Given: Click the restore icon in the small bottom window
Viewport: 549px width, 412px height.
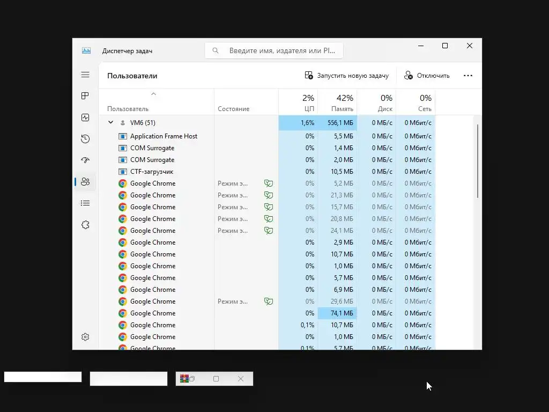Looking at the screenshot, I should (192, 379).
